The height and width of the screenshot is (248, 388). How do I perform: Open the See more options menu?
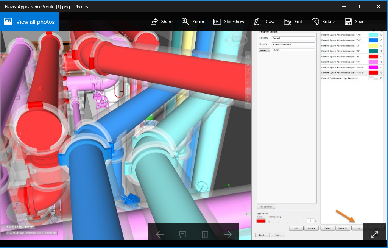tap(378, 22)
